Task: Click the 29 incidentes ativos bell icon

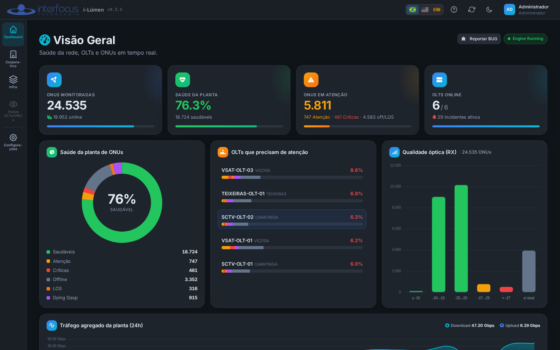Action: pyautogui.click(x=434, y=117)
